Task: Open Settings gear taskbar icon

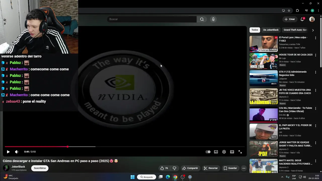Action: tap(190, 177)
